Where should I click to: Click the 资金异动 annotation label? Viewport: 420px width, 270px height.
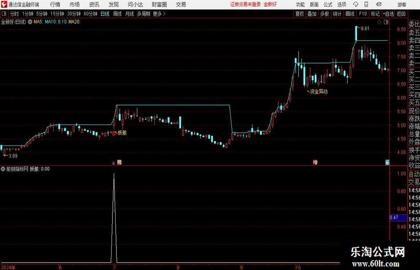tap(319, 92)
